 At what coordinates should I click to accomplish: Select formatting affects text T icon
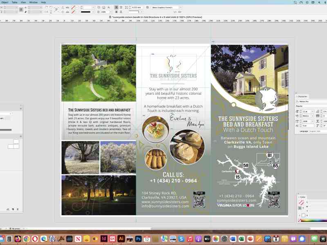[x=303, y=208]
